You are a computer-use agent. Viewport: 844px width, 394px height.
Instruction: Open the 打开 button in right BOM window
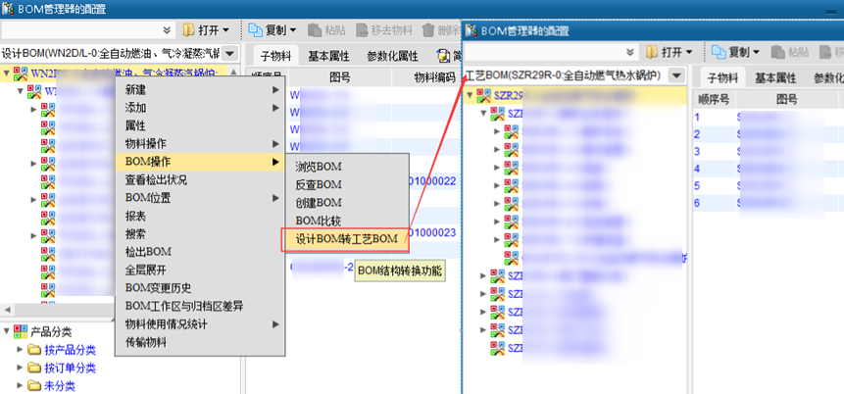click(x=670, y=52)
